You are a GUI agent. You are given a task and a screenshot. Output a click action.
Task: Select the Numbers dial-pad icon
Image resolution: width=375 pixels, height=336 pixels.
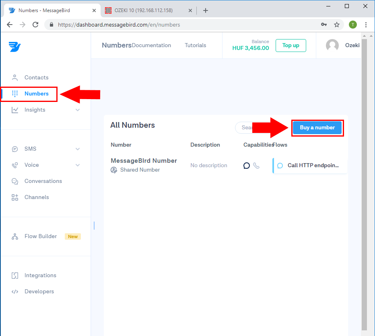15,93
